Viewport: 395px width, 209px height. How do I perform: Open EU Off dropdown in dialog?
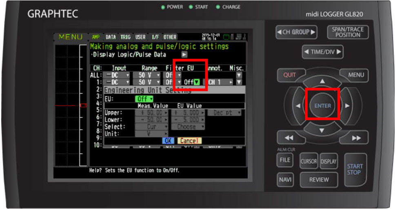coord(144,99)
